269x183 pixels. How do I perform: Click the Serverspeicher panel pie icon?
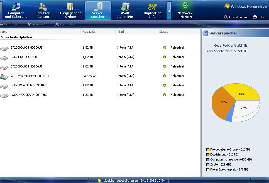(205, 33)
